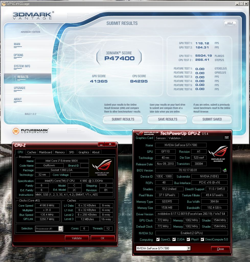Click the Multiplier value x 31.0
Viewport: 250px width, 262px height.
47,210
